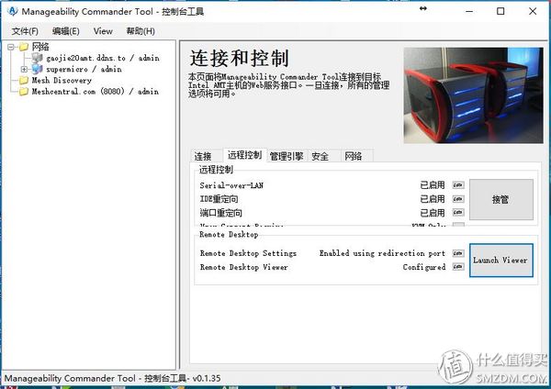Screen dimensions: 551x389
Task: Click the Remote Desktop Settings label
Action: (248, 253)
